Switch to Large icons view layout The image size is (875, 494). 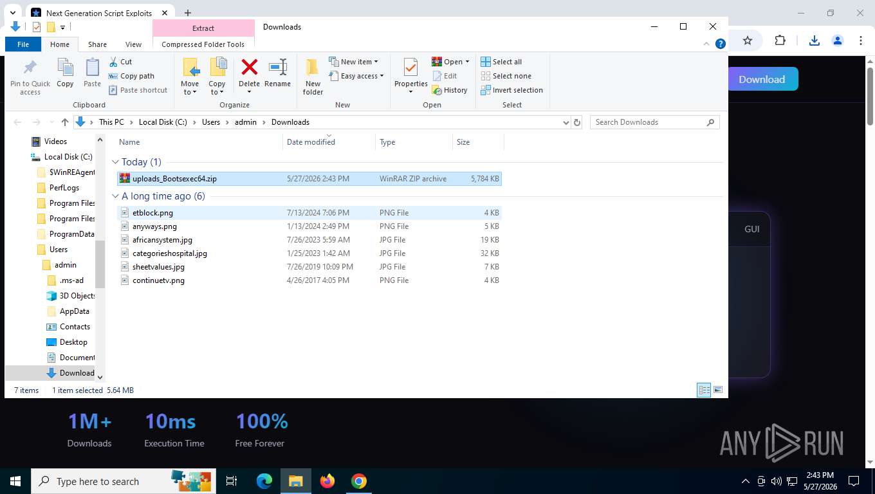718,390
